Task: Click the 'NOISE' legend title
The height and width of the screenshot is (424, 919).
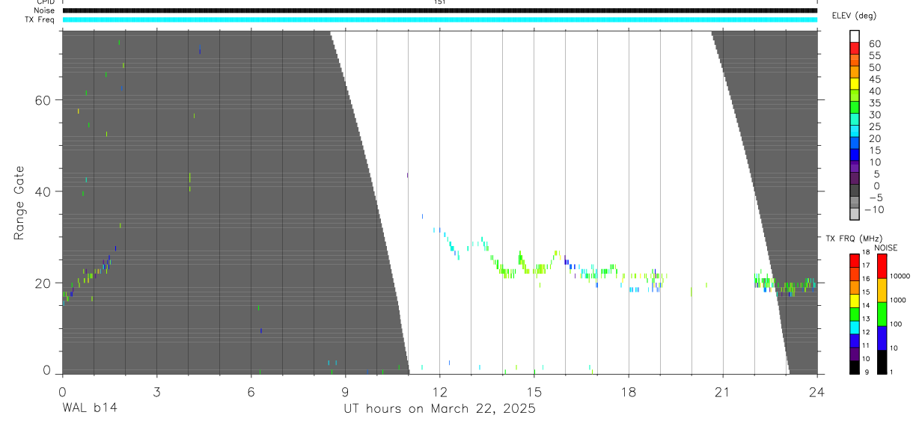Action: coord(886,248)
